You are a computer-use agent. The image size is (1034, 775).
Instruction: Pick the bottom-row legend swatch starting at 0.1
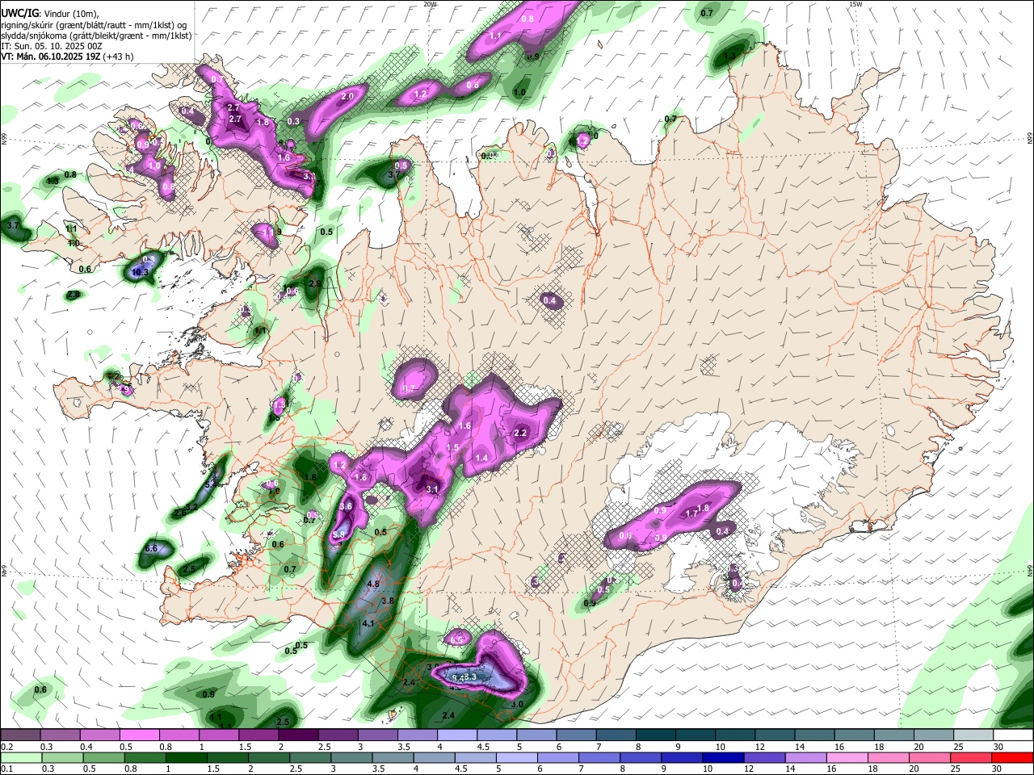tap(22, 757)
